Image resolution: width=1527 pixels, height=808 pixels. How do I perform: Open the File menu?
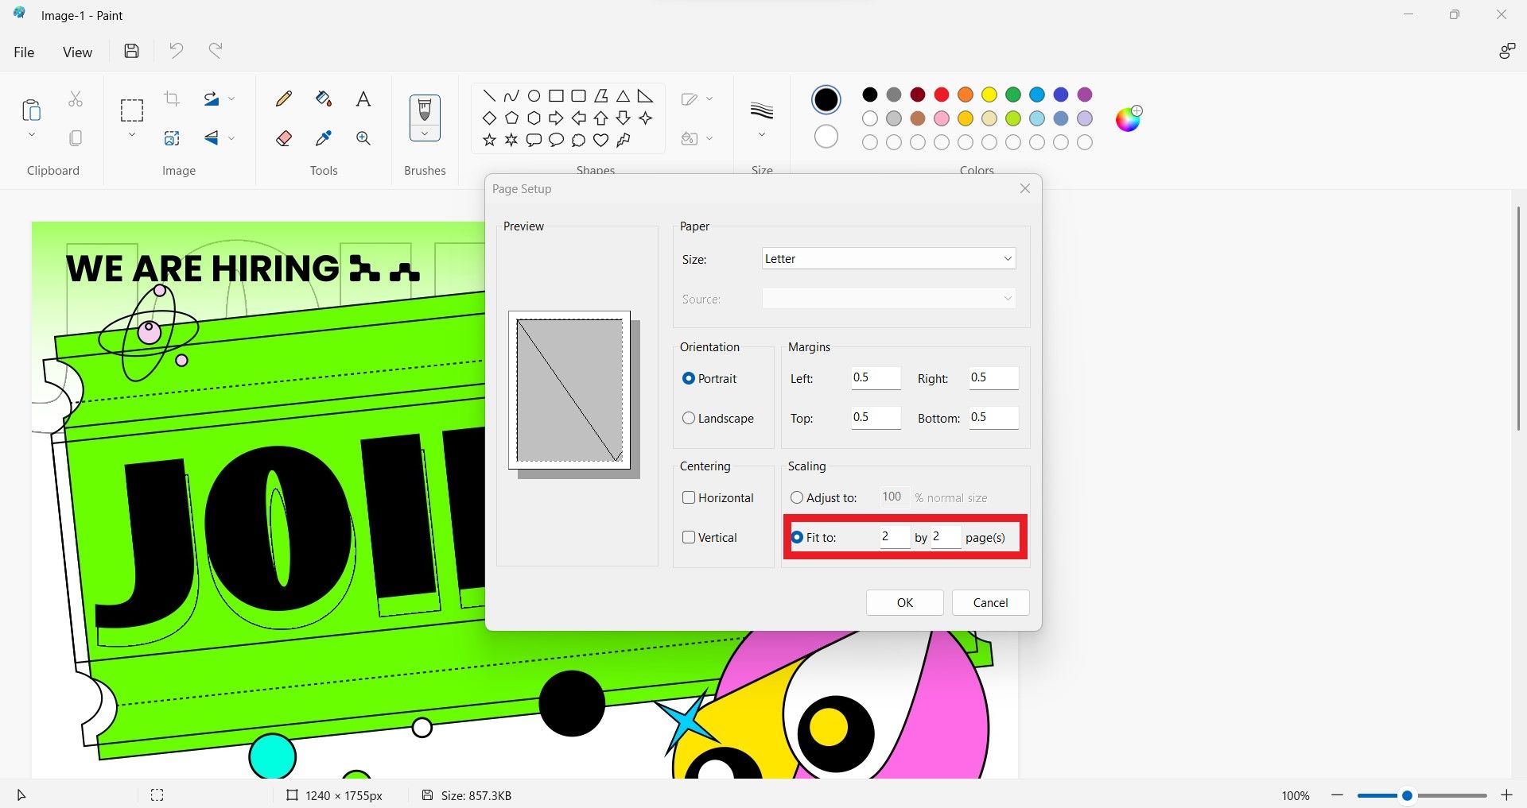[x=24, y=52]
